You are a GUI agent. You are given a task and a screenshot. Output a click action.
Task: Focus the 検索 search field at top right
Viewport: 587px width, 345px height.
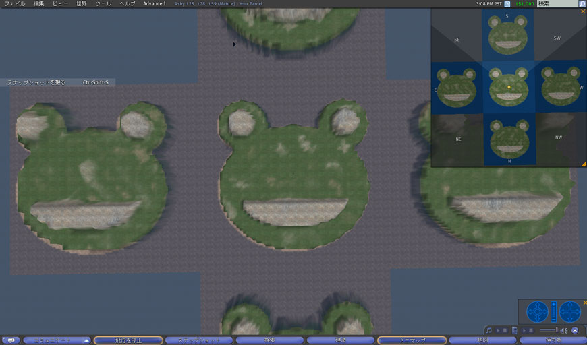(558, 4)
